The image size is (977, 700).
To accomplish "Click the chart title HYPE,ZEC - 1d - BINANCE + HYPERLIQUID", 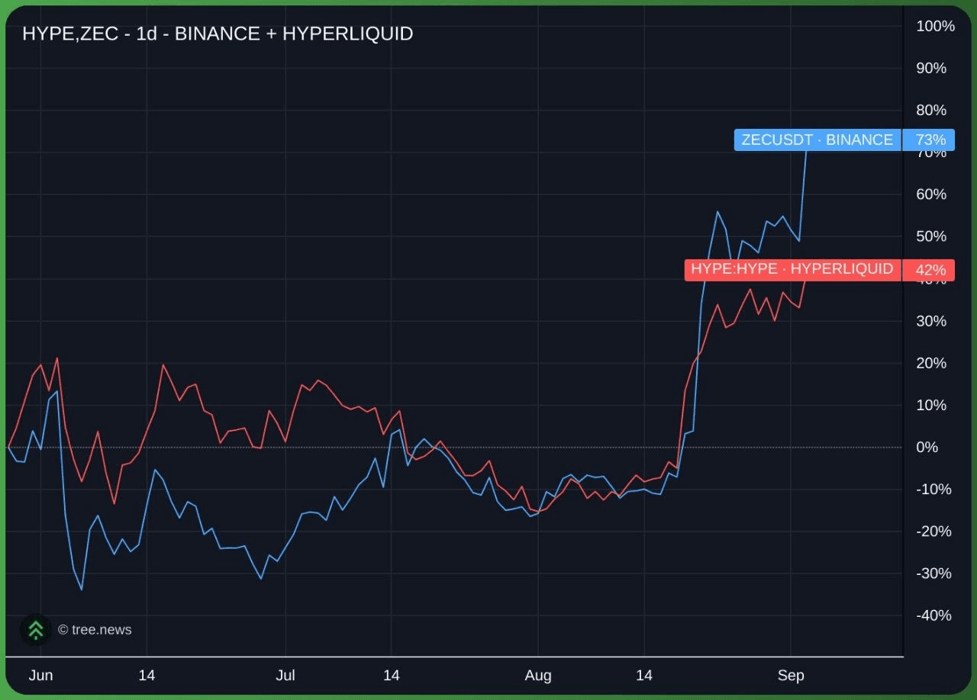I will pyautogui.click(x=218, y=34).
